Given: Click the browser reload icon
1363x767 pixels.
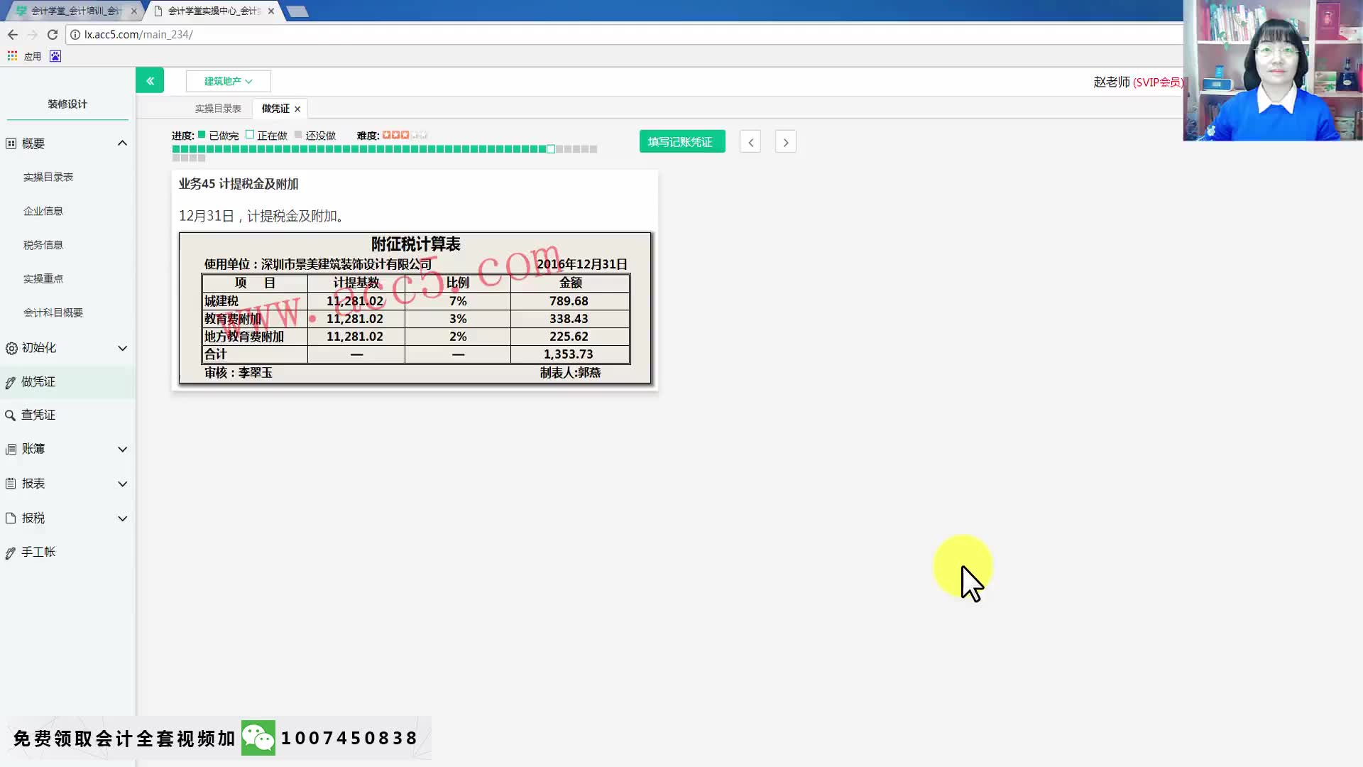Looking at the screenshot, I should 53,34.
